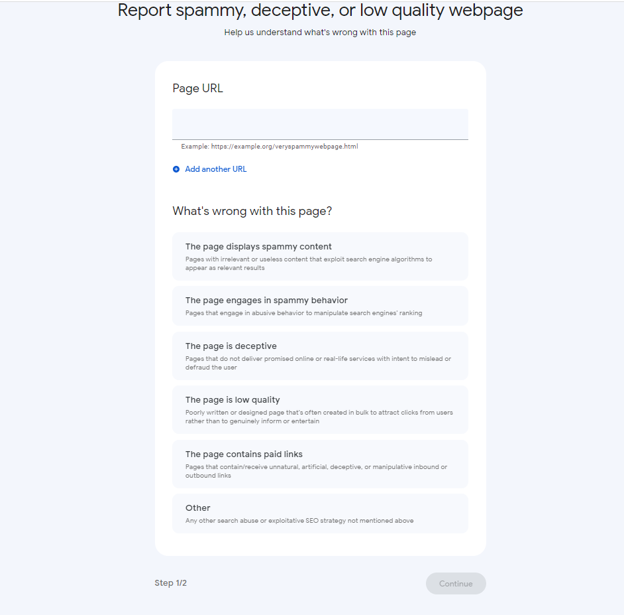Choose "The page engages in spammy behavior"

(x=320, y=306)
